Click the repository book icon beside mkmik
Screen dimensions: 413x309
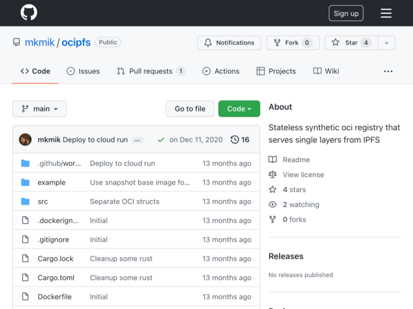tap(16, 42)
